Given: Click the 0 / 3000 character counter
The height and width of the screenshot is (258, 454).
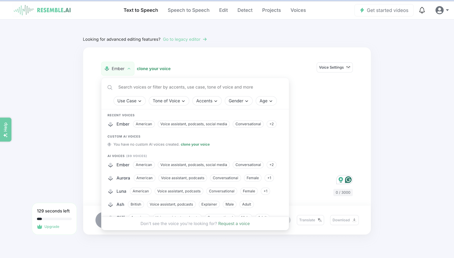Looking at the screenshot, I should pyautogui.click(x=343, y=193).
